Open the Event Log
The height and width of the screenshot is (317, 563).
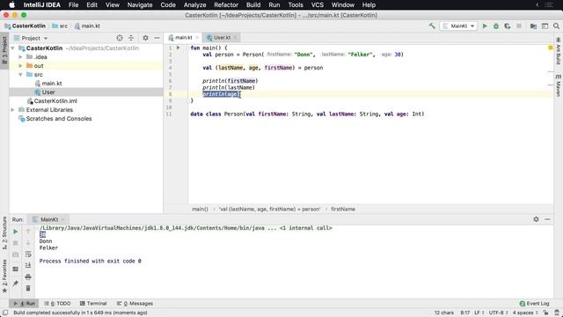pos(534,303)
